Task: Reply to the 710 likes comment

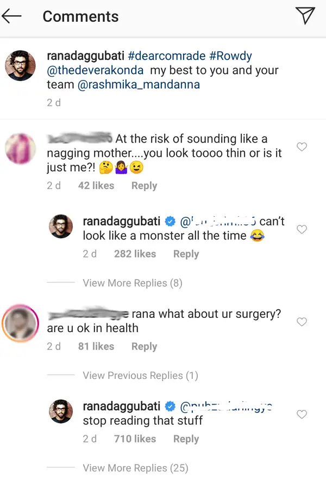Action: tap(186, 439)
